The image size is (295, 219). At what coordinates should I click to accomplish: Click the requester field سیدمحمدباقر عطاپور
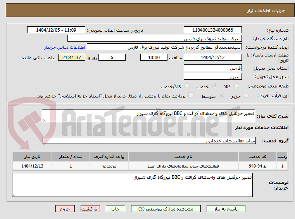(164, 47)
